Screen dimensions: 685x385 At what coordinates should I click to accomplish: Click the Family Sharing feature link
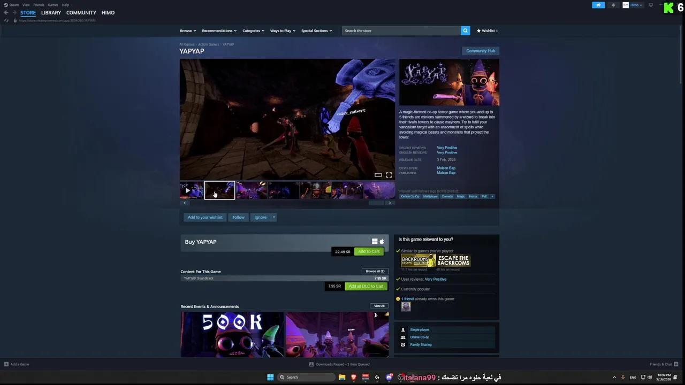[421, 344]
